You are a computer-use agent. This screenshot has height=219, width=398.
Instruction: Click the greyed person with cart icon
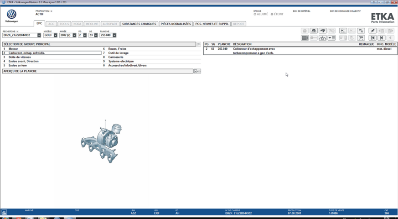tap(352, 38)
